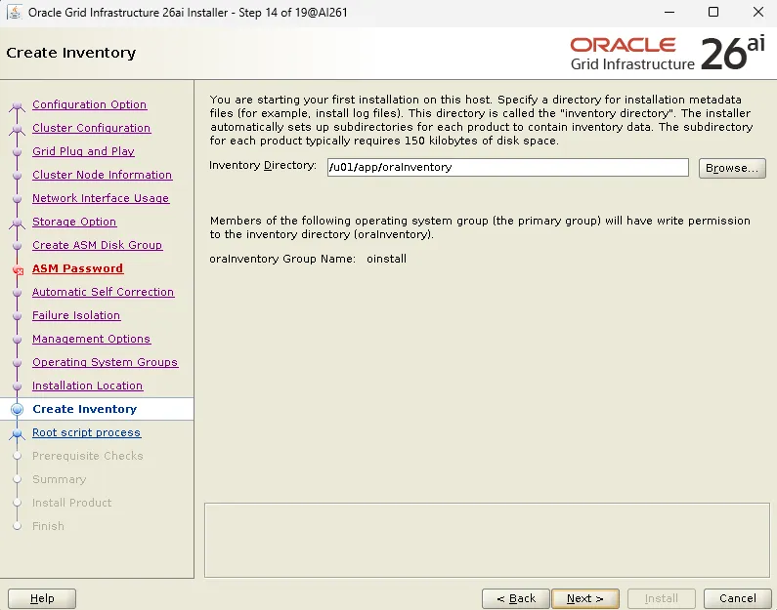
Task: Click the Inventory Directory label
Action: point(263,165)
